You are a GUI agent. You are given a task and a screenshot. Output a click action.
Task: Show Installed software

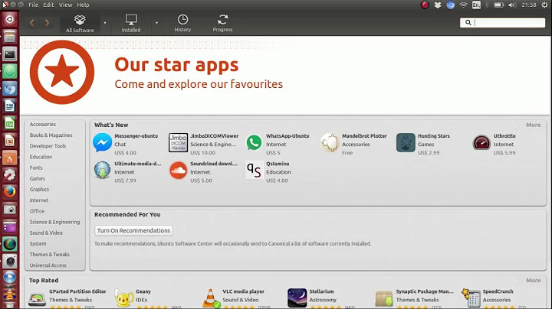point(131,24)
